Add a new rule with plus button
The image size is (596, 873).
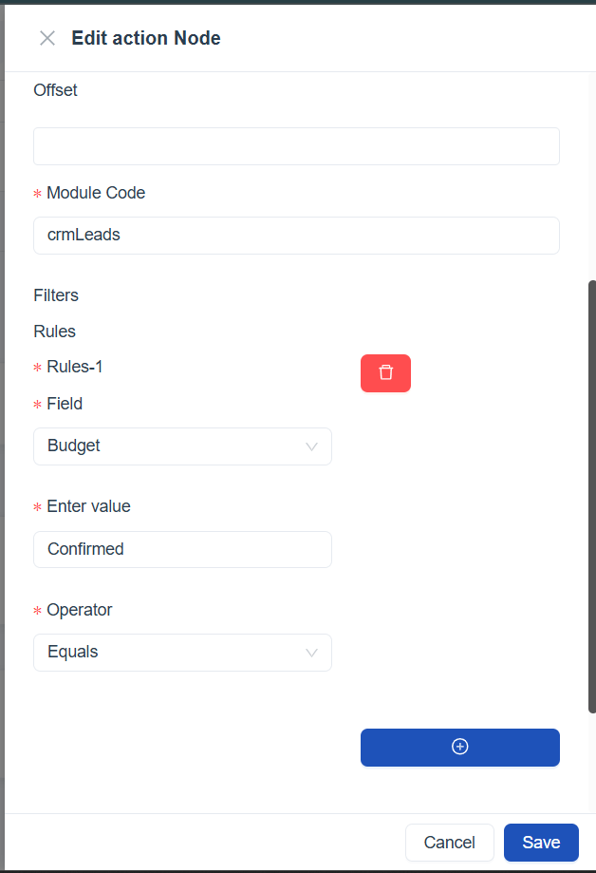459,747
